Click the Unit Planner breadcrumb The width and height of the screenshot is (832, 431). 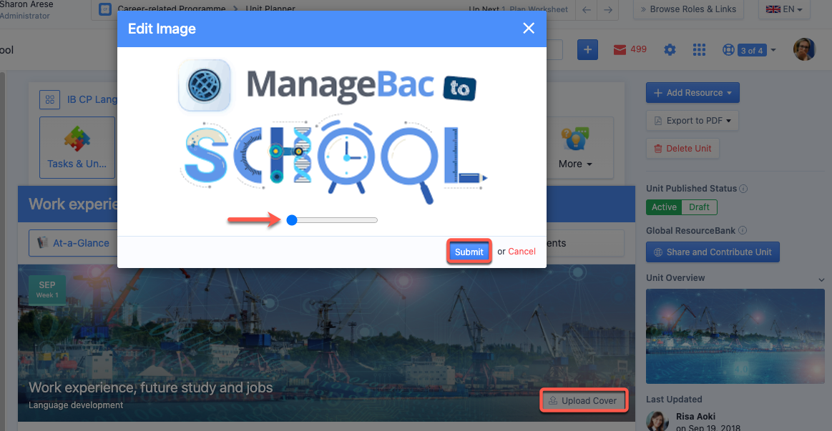[270, 9]
